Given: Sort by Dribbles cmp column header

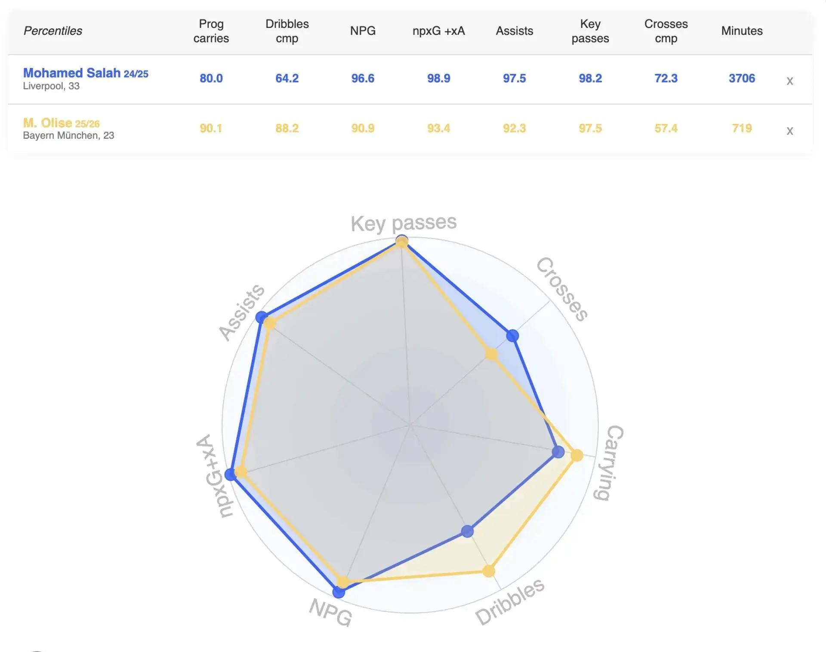Looking at the screenshot, I should (287, 31).
